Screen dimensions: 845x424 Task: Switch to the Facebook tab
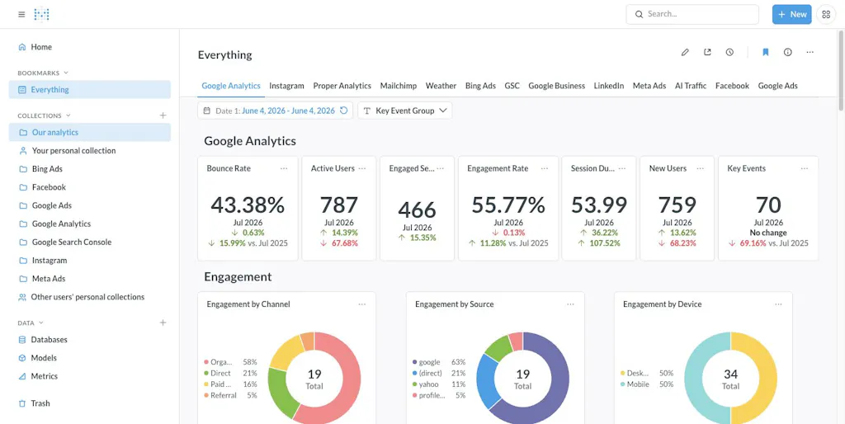tap(733, 86)
